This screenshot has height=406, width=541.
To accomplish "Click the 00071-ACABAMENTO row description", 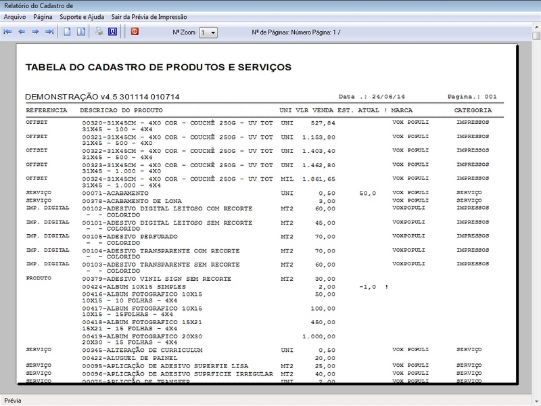I will click(x=115, y=194).
